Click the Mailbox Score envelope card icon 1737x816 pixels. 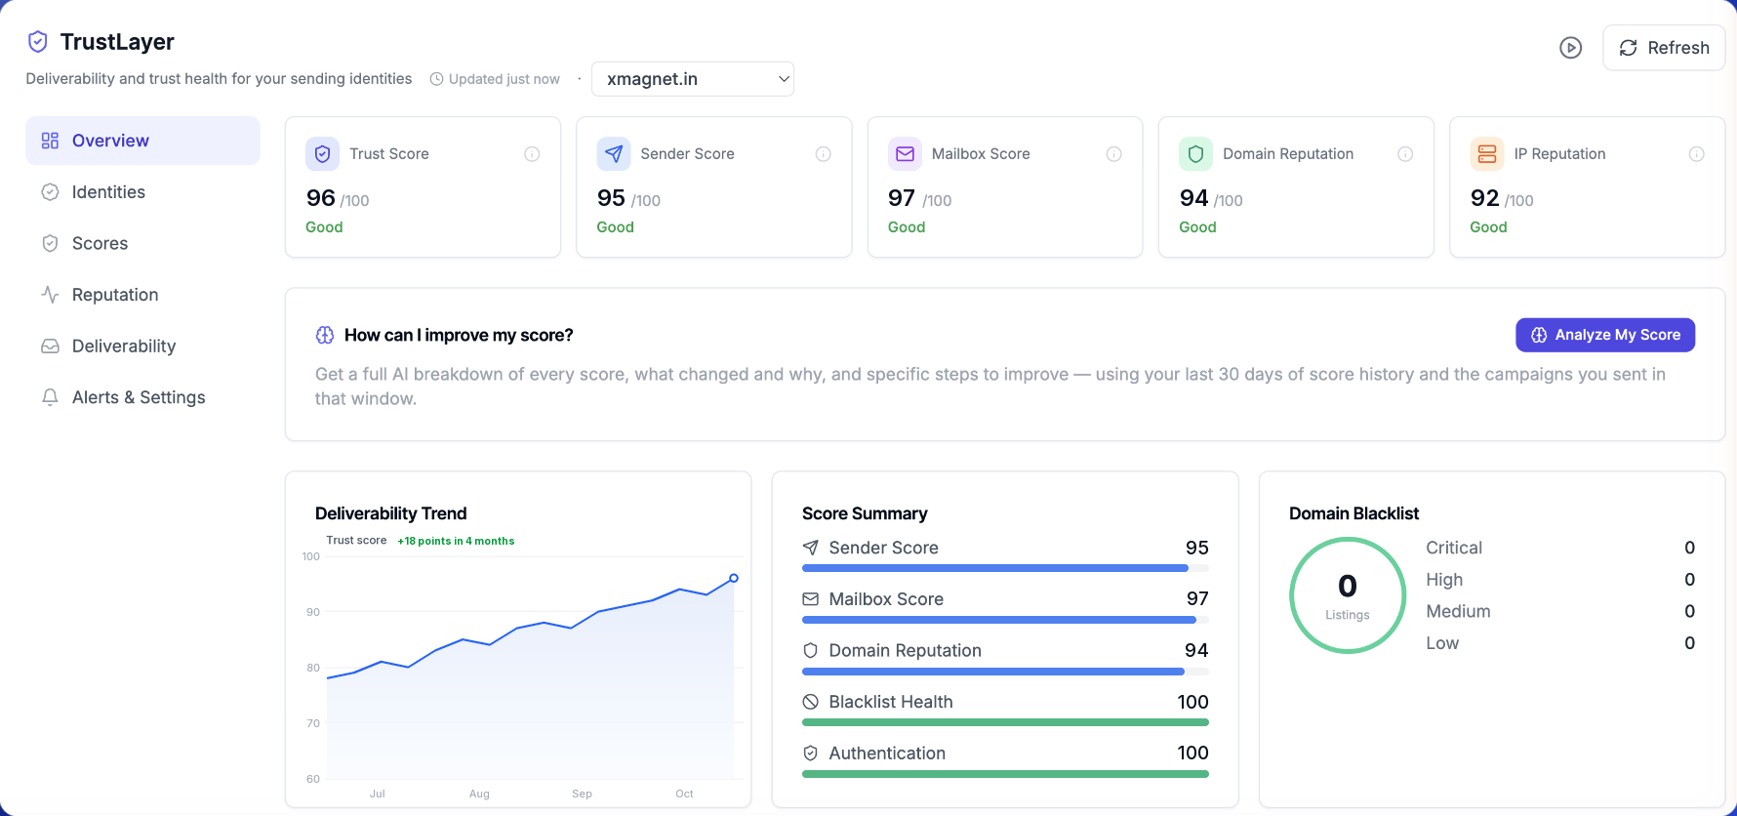coord(905,154)
